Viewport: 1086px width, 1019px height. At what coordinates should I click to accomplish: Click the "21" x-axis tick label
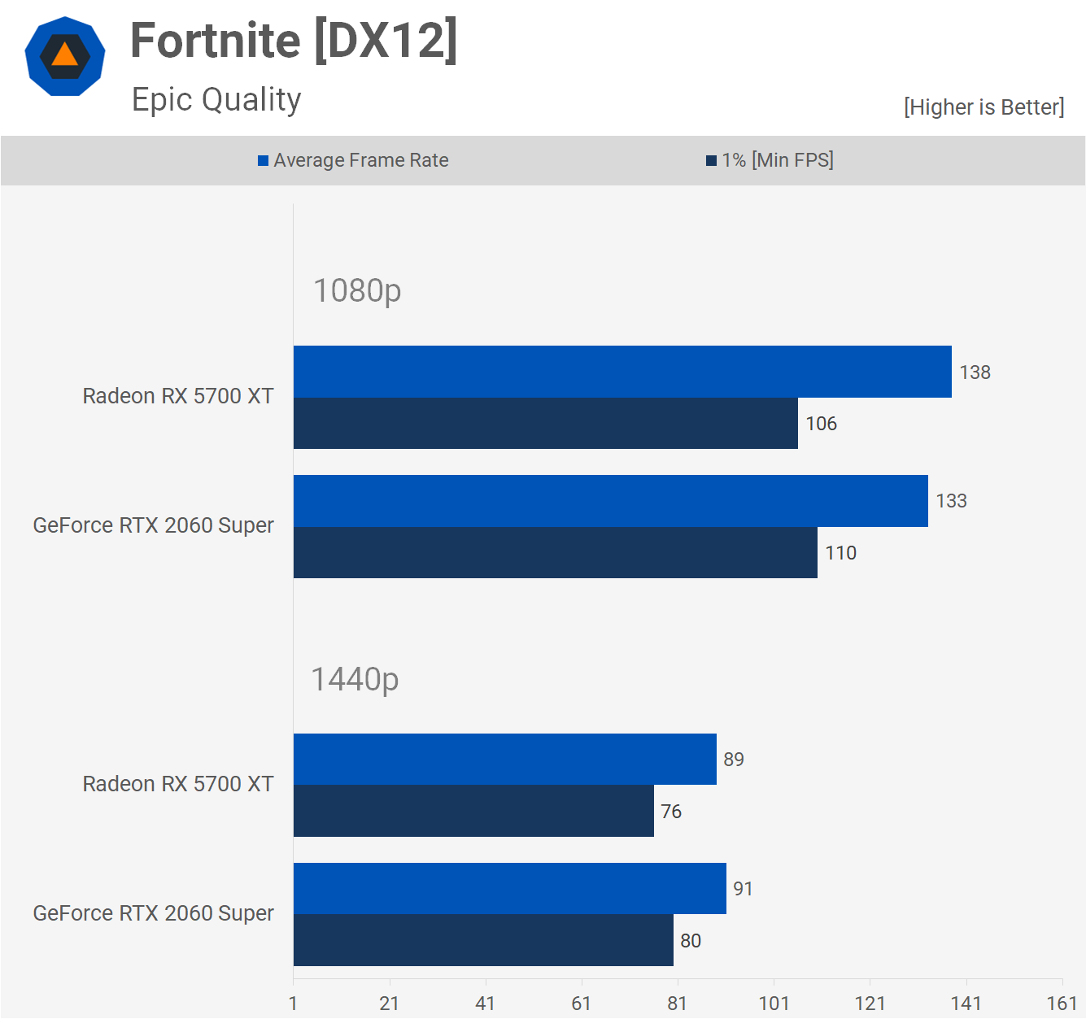point(389,1004)
